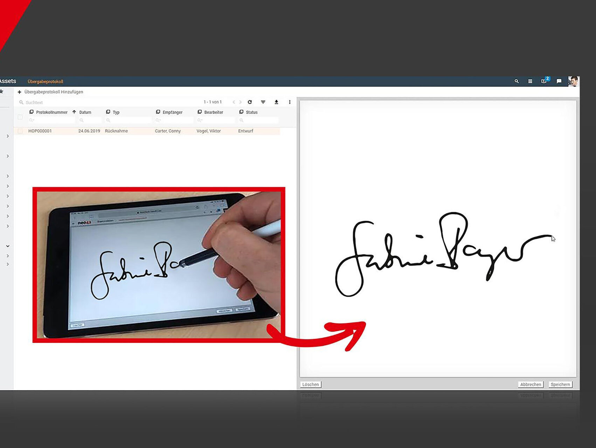Open the chat message icon
596x448 pixels.
click(x=559, y=81)
